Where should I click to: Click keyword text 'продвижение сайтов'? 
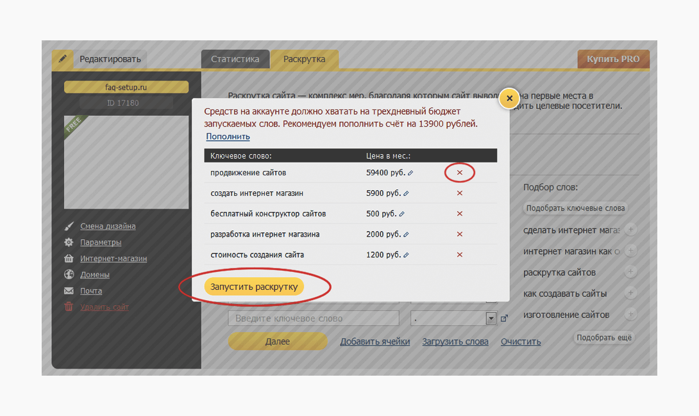pos(248,173)
